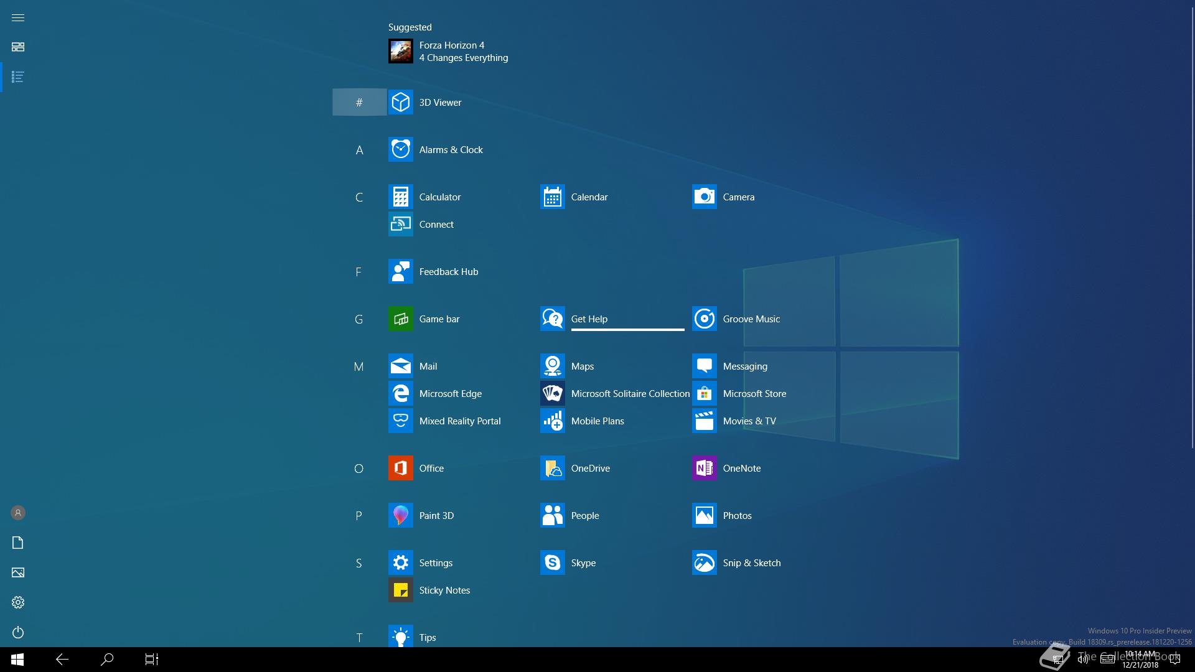
Task: Open the Action Center notifications icon
Action: click(1175, 660)
